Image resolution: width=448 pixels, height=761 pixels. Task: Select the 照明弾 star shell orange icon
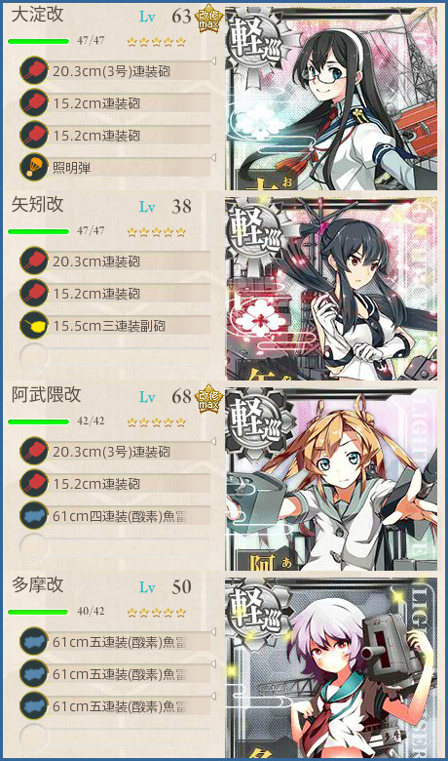[x=34, y=167]
